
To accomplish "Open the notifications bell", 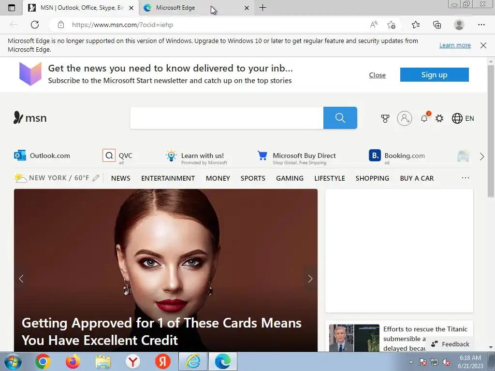I will [424, 118].
